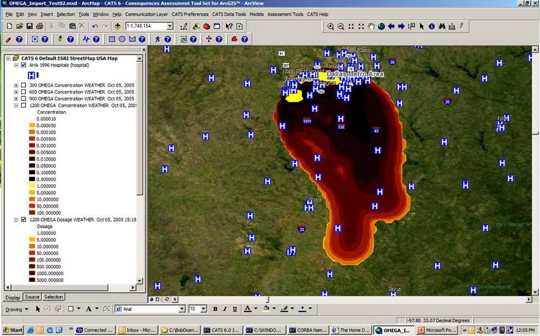This screenshot has height=336, width=540.
Task: Click the What's This help pointer icon
Action: pos(229,26)
